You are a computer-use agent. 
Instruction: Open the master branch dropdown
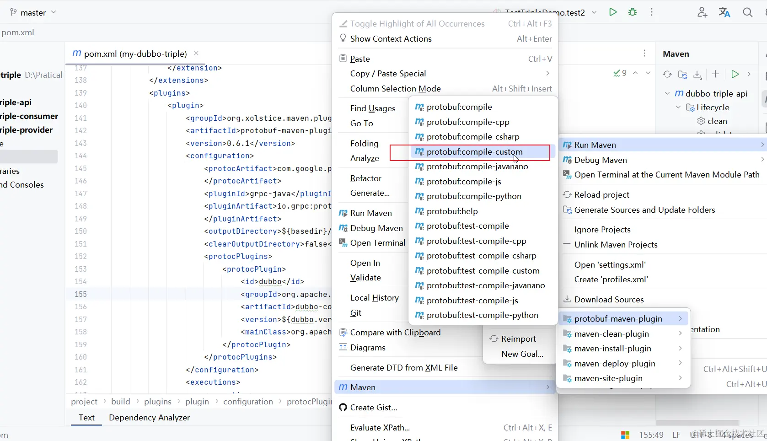point(33,12)
